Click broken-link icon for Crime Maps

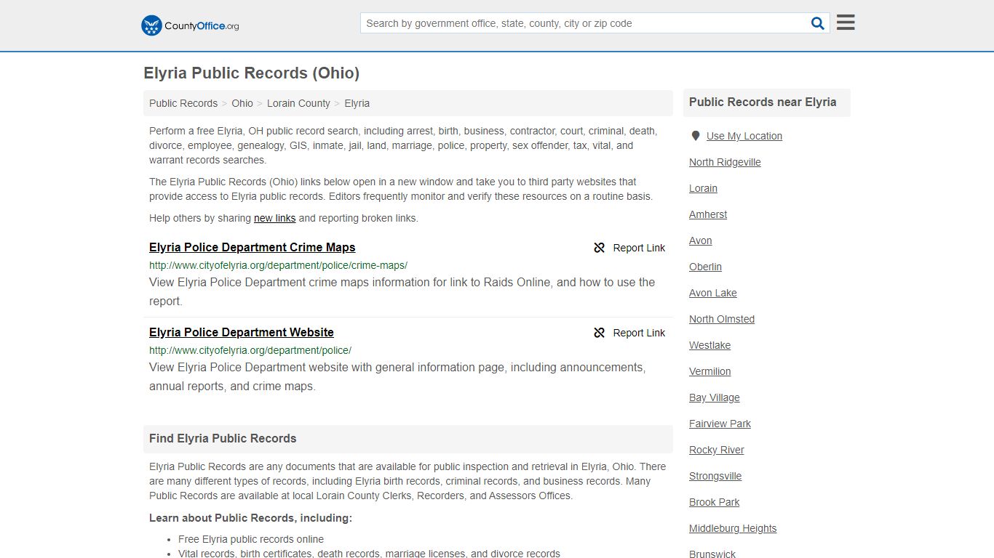(600, 248)
